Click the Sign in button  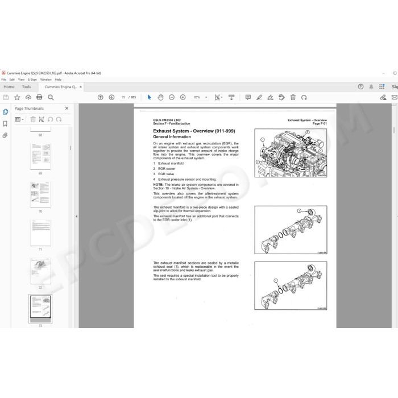pos(395,87)
